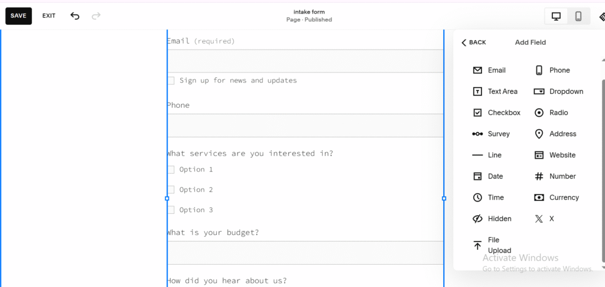Image resolution: width=605 pixels, height=287 pixels.
Task: Select the Survey field icon
Action: (x=477, y=134)
